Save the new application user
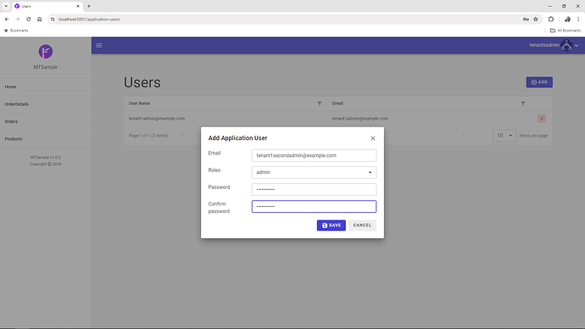This screenshot has height=329, width=585. click(331, 226)
